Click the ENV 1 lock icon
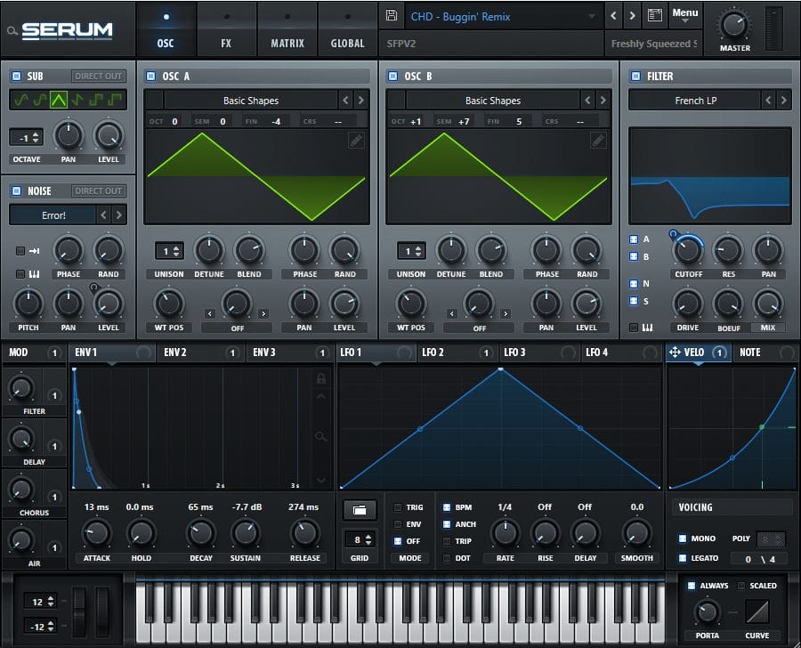Viewport: 801px width, 648px height. [321, 378]
